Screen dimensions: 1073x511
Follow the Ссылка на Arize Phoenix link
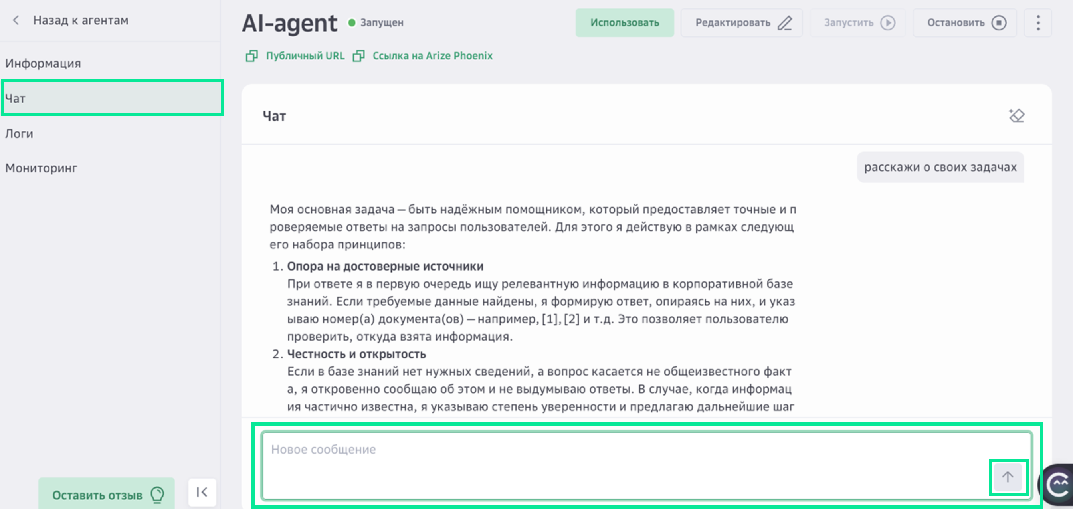click(432, 56)
